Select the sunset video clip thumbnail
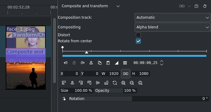This screenshot has height=112, width=211. (25, 76)
